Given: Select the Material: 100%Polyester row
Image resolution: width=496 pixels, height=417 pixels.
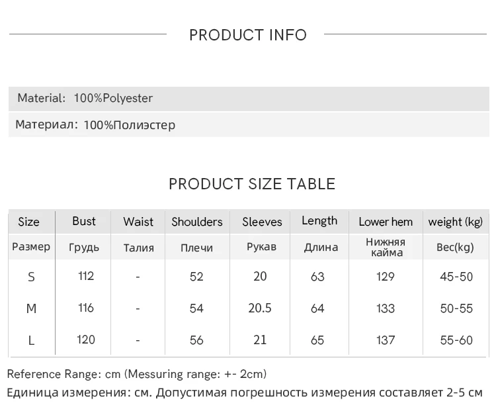Looking at the screenshot, I should tap(85, 99).
